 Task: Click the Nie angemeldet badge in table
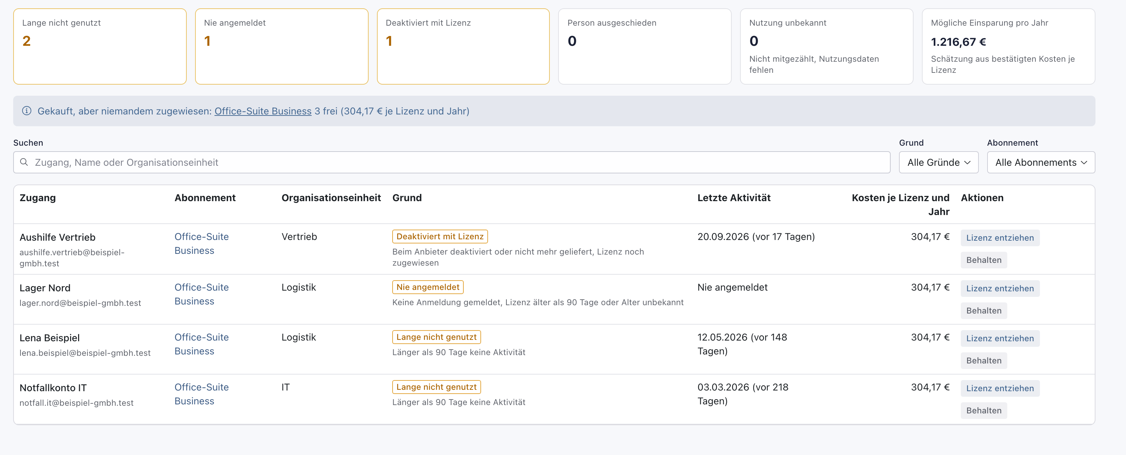[428, 287]
